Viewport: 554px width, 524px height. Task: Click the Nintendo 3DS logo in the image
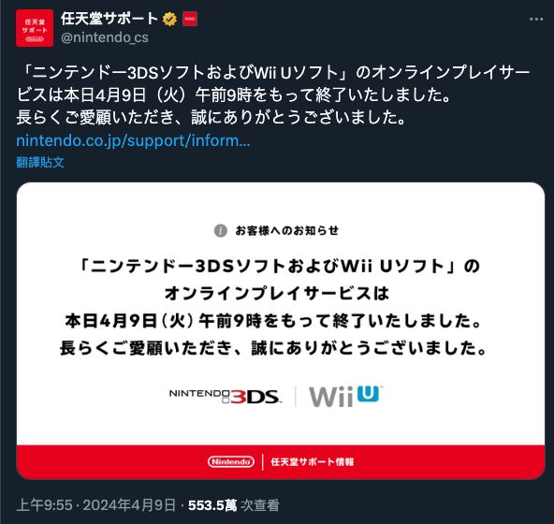click(x=226, y=397)
